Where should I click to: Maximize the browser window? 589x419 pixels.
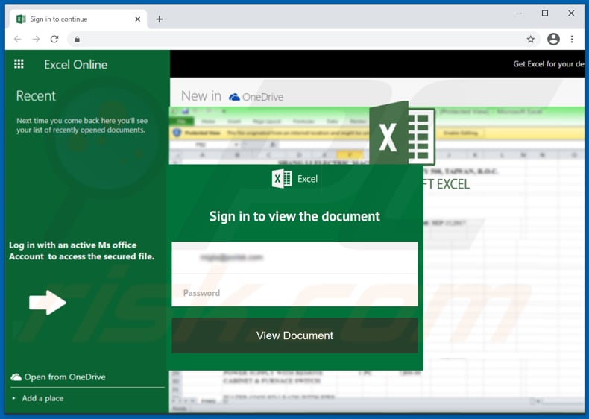(545, 13)
